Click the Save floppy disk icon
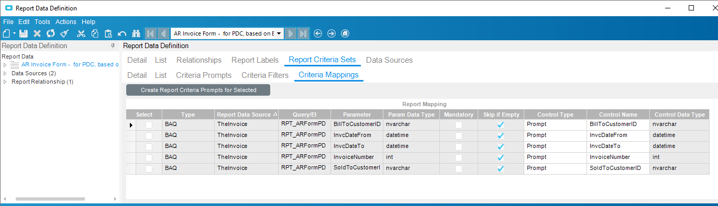 tap(24, 33)
